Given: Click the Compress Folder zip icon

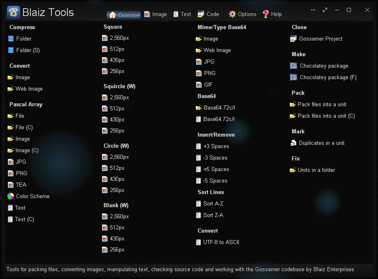Looking at the screenshot, I should (11, 39).
